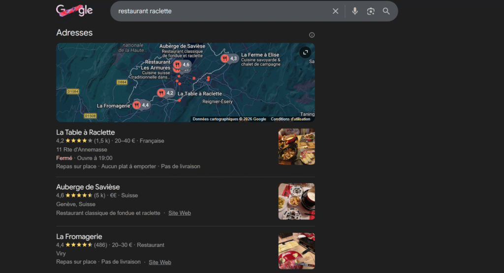Click the Données cartographiques © 2026 Google text

[229, 119]
